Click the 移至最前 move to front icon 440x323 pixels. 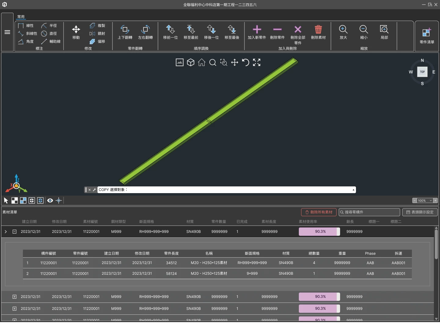191,30
